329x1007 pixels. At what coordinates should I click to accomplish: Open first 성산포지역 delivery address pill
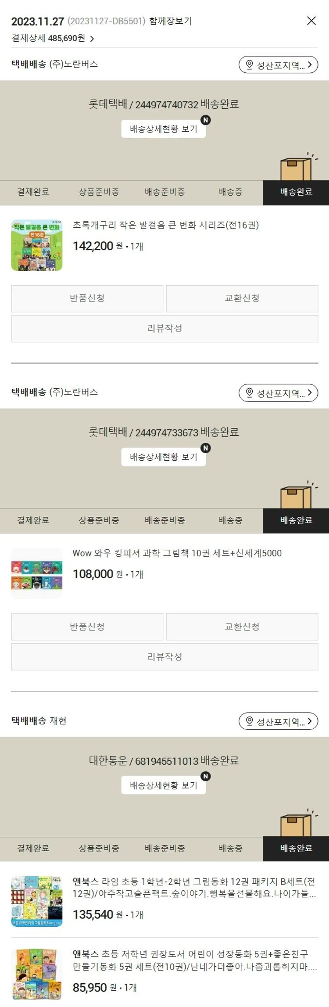click(x=278, y=65)
